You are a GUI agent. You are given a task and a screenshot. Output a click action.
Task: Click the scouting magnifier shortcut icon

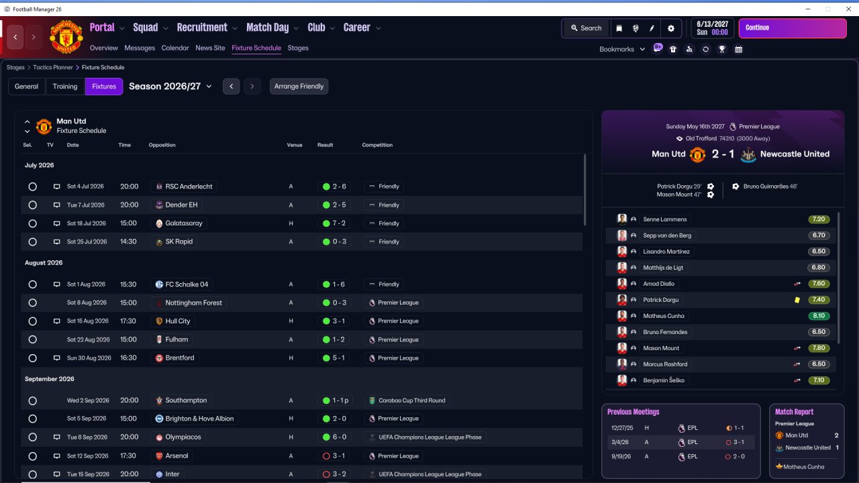(x=689, y=49)
